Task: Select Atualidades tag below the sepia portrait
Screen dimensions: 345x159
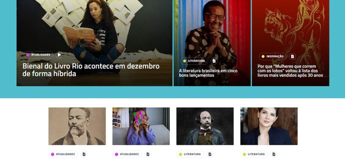Action: (63, 154)
